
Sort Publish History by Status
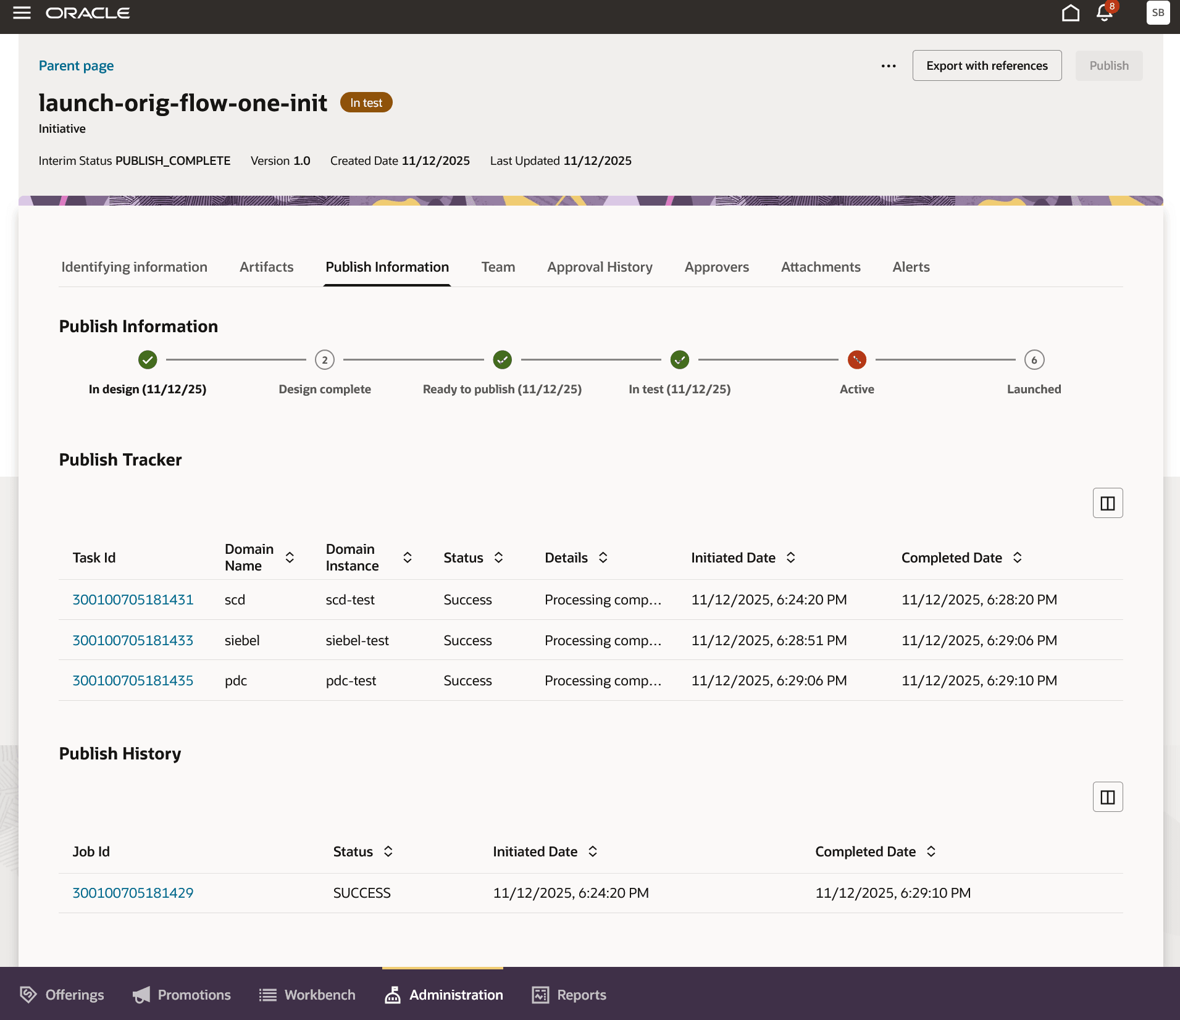click(388, 851)
